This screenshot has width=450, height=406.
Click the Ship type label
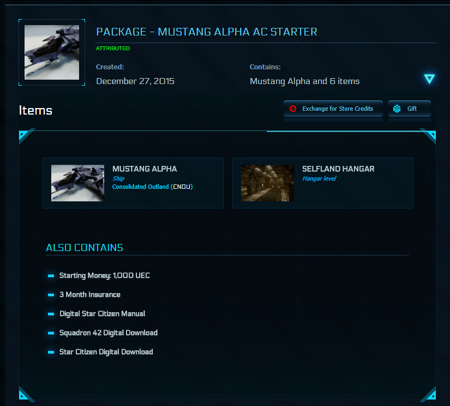tap(118, 178)
